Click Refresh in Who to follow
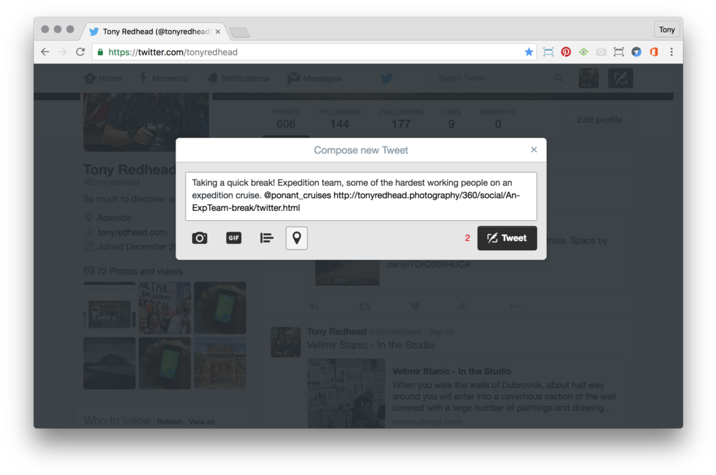 (x=169, y=422)
